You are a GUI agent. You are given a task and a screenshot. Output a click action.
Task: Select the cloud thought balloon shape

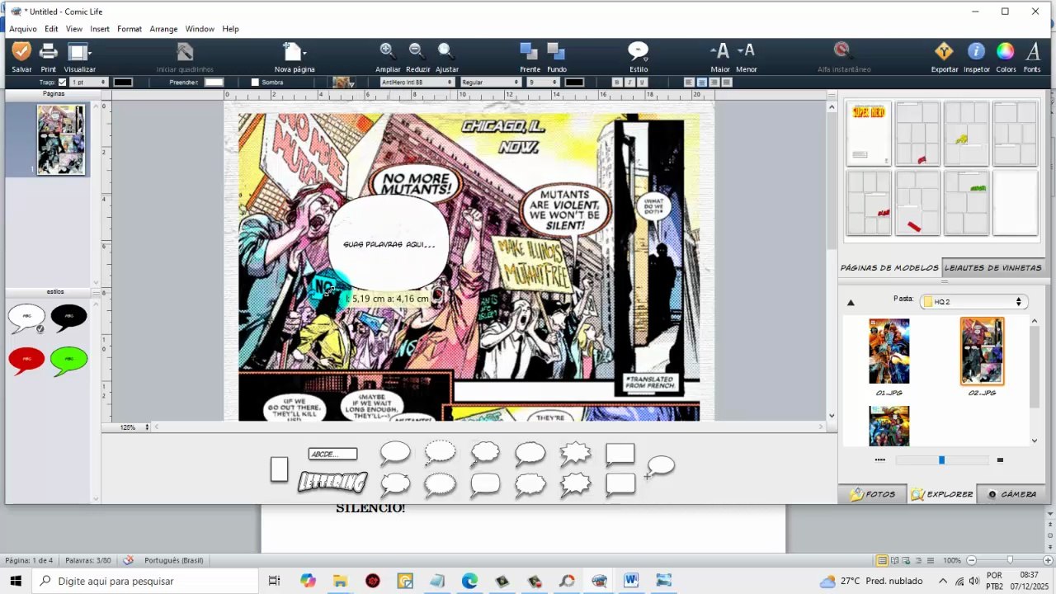[x=485, y=453]
